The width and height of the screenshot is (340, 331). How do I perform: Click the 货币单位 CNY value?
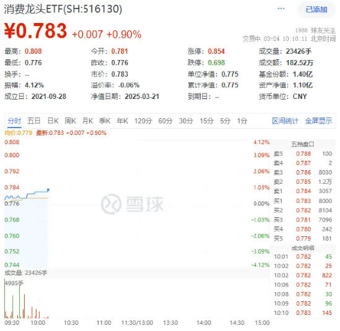point(300,97)
